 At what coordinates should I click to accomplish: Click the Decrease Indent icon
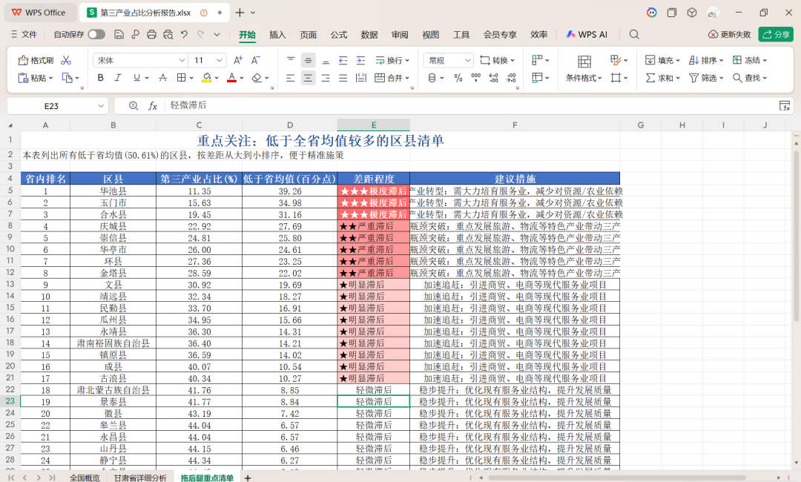[343, 60]
